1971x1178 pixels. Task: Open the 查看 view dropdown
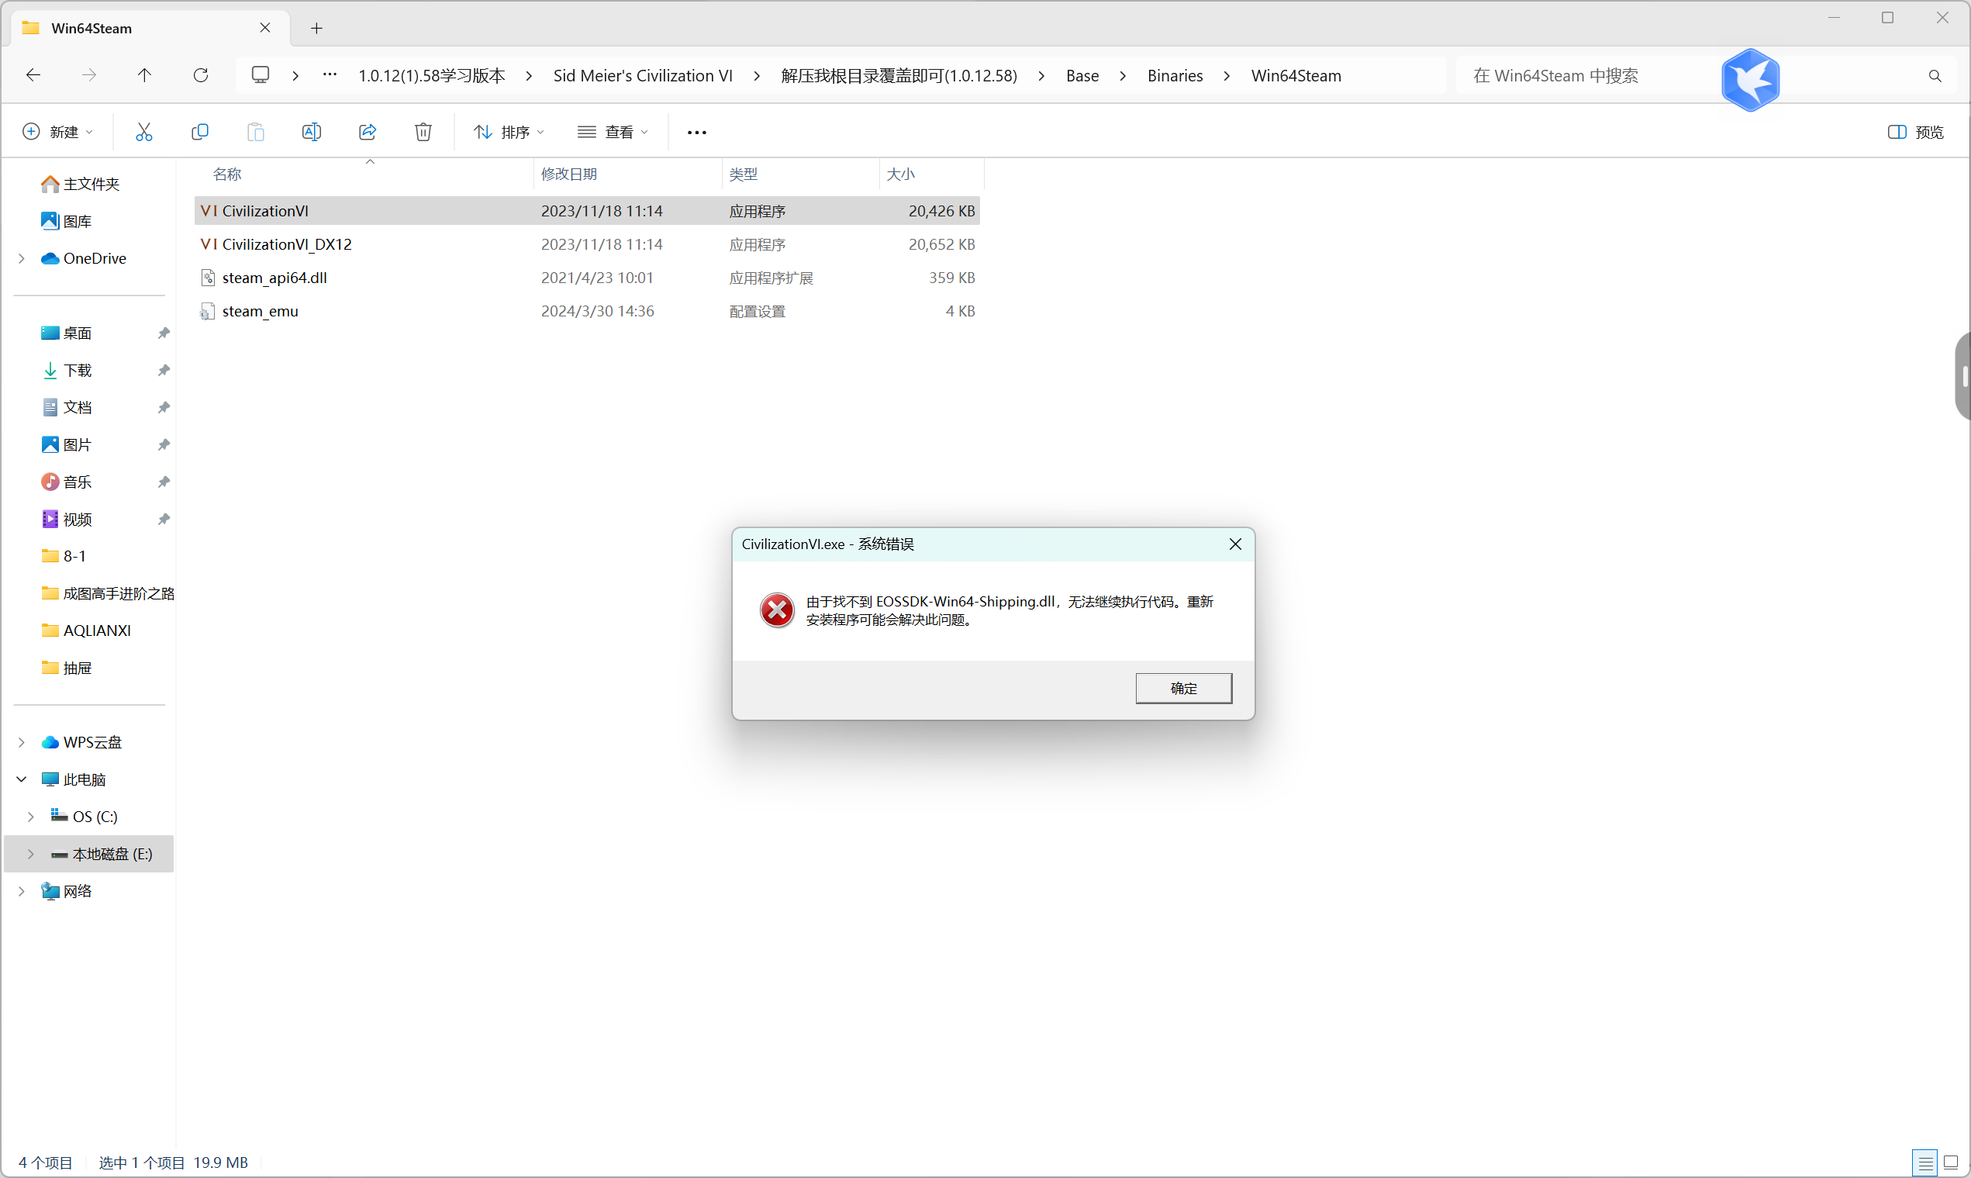click(x=613, y=132)
